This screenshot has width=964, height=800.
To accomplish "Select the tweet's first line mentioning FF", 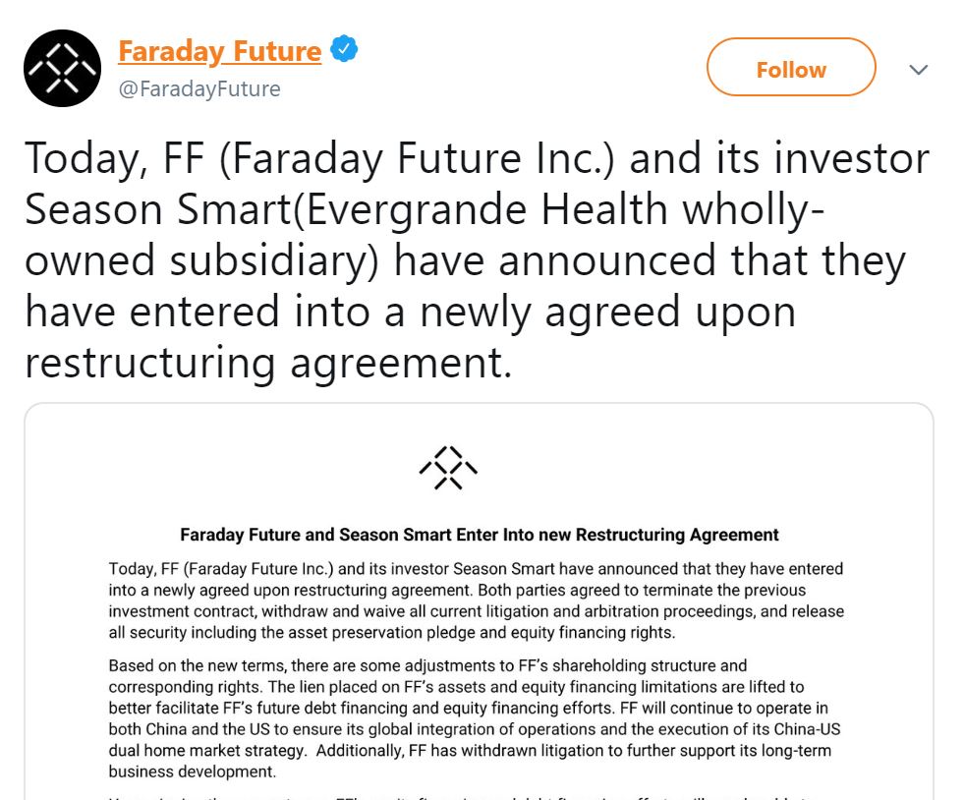I will (x=477, y=159).
